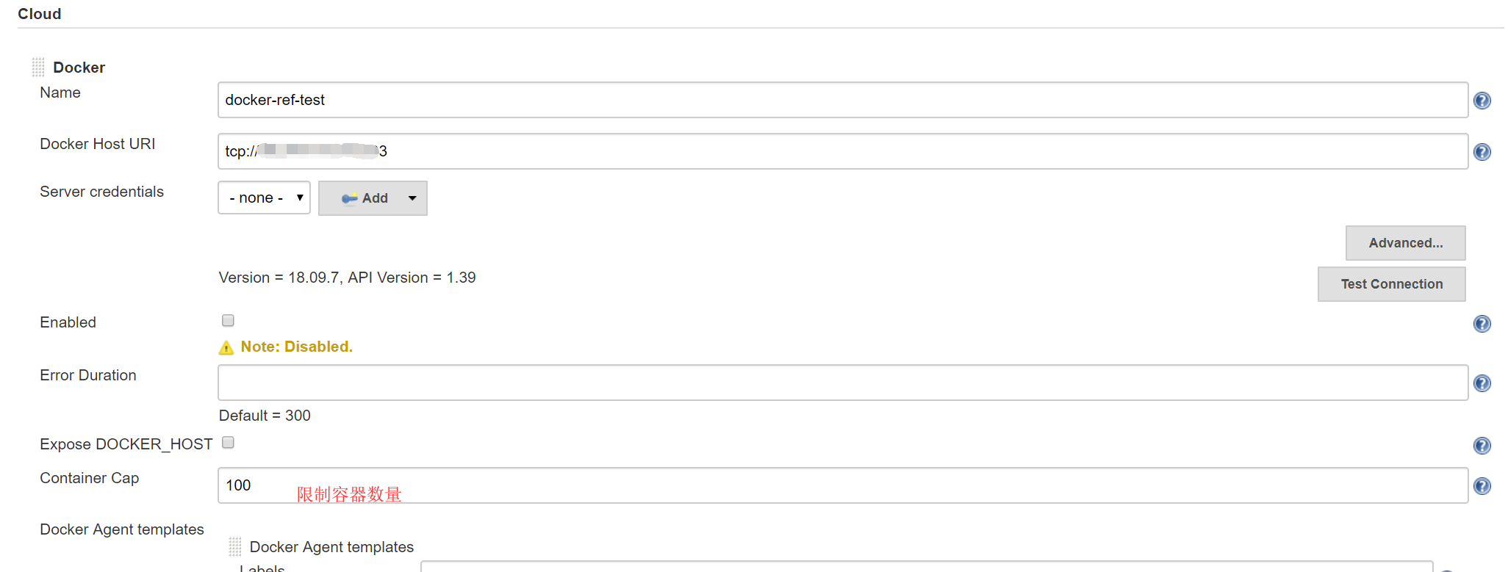This screenshot has height=572, width=1508.
Task: Show help for the Enabled option
Action: tap(1482, 324)
